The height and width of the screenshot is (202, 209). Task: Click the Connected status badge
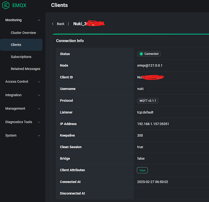point(149,54)
